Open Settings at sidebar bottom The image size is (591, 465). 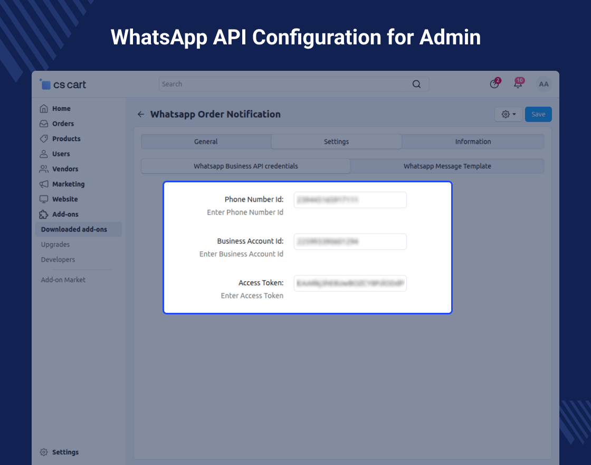(65, 452)
